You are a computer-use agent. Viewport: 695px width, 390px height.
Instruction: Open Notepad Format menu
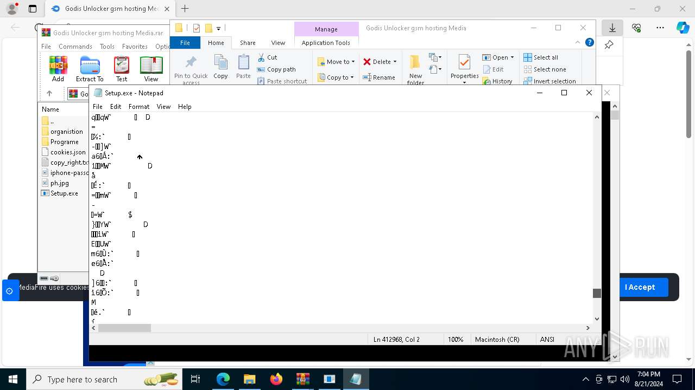[139, 107]
